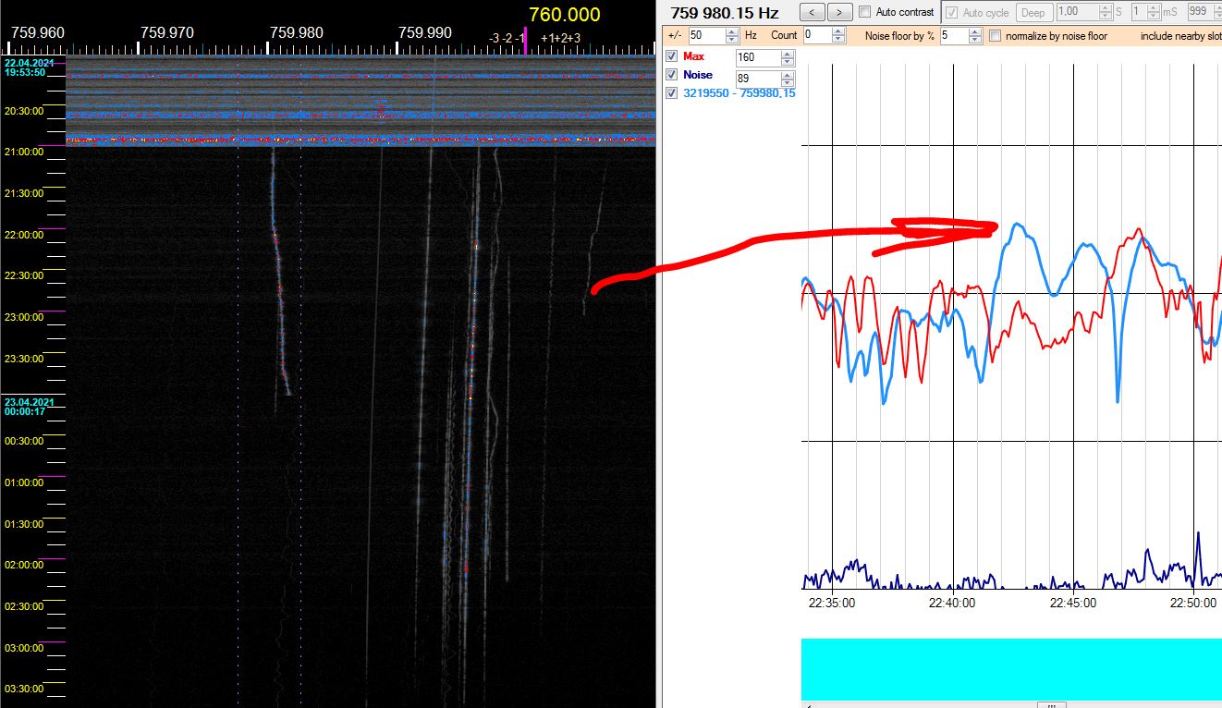Decrease Count using its down arrow
Viewport: 1222px width, 708px height.
pyautogui.click(x=838, y=40)
